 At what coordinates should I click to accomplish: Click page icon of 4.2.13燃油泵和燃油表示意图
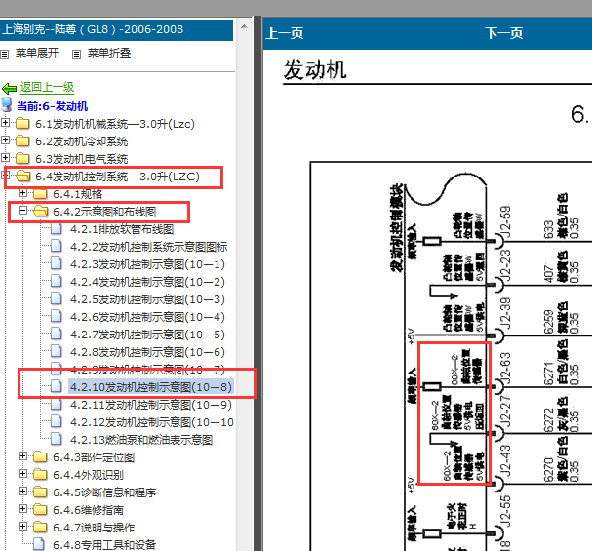pyautogui.click(x=57, y=440)
